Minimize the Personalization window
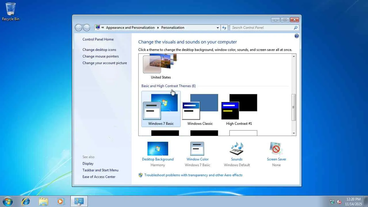This screenshot has height=207, width=368. click(x=275, y=20)
